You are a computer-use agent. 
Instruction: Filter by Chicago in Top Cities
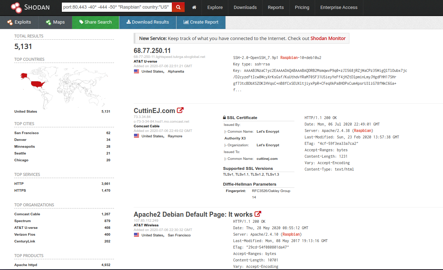(x=21, y=160)
